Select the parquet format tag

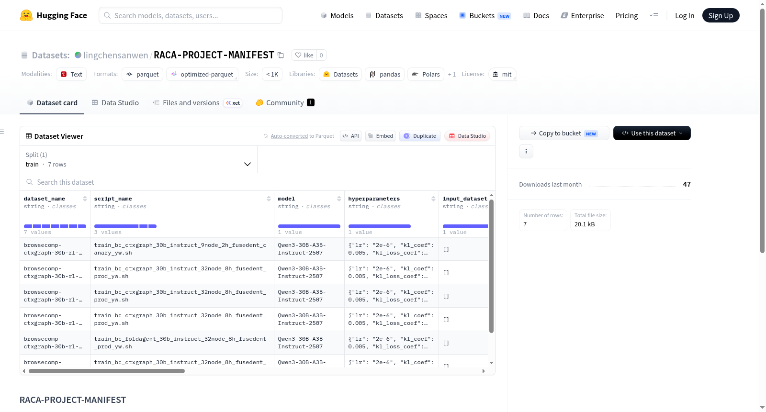[143, 75]
